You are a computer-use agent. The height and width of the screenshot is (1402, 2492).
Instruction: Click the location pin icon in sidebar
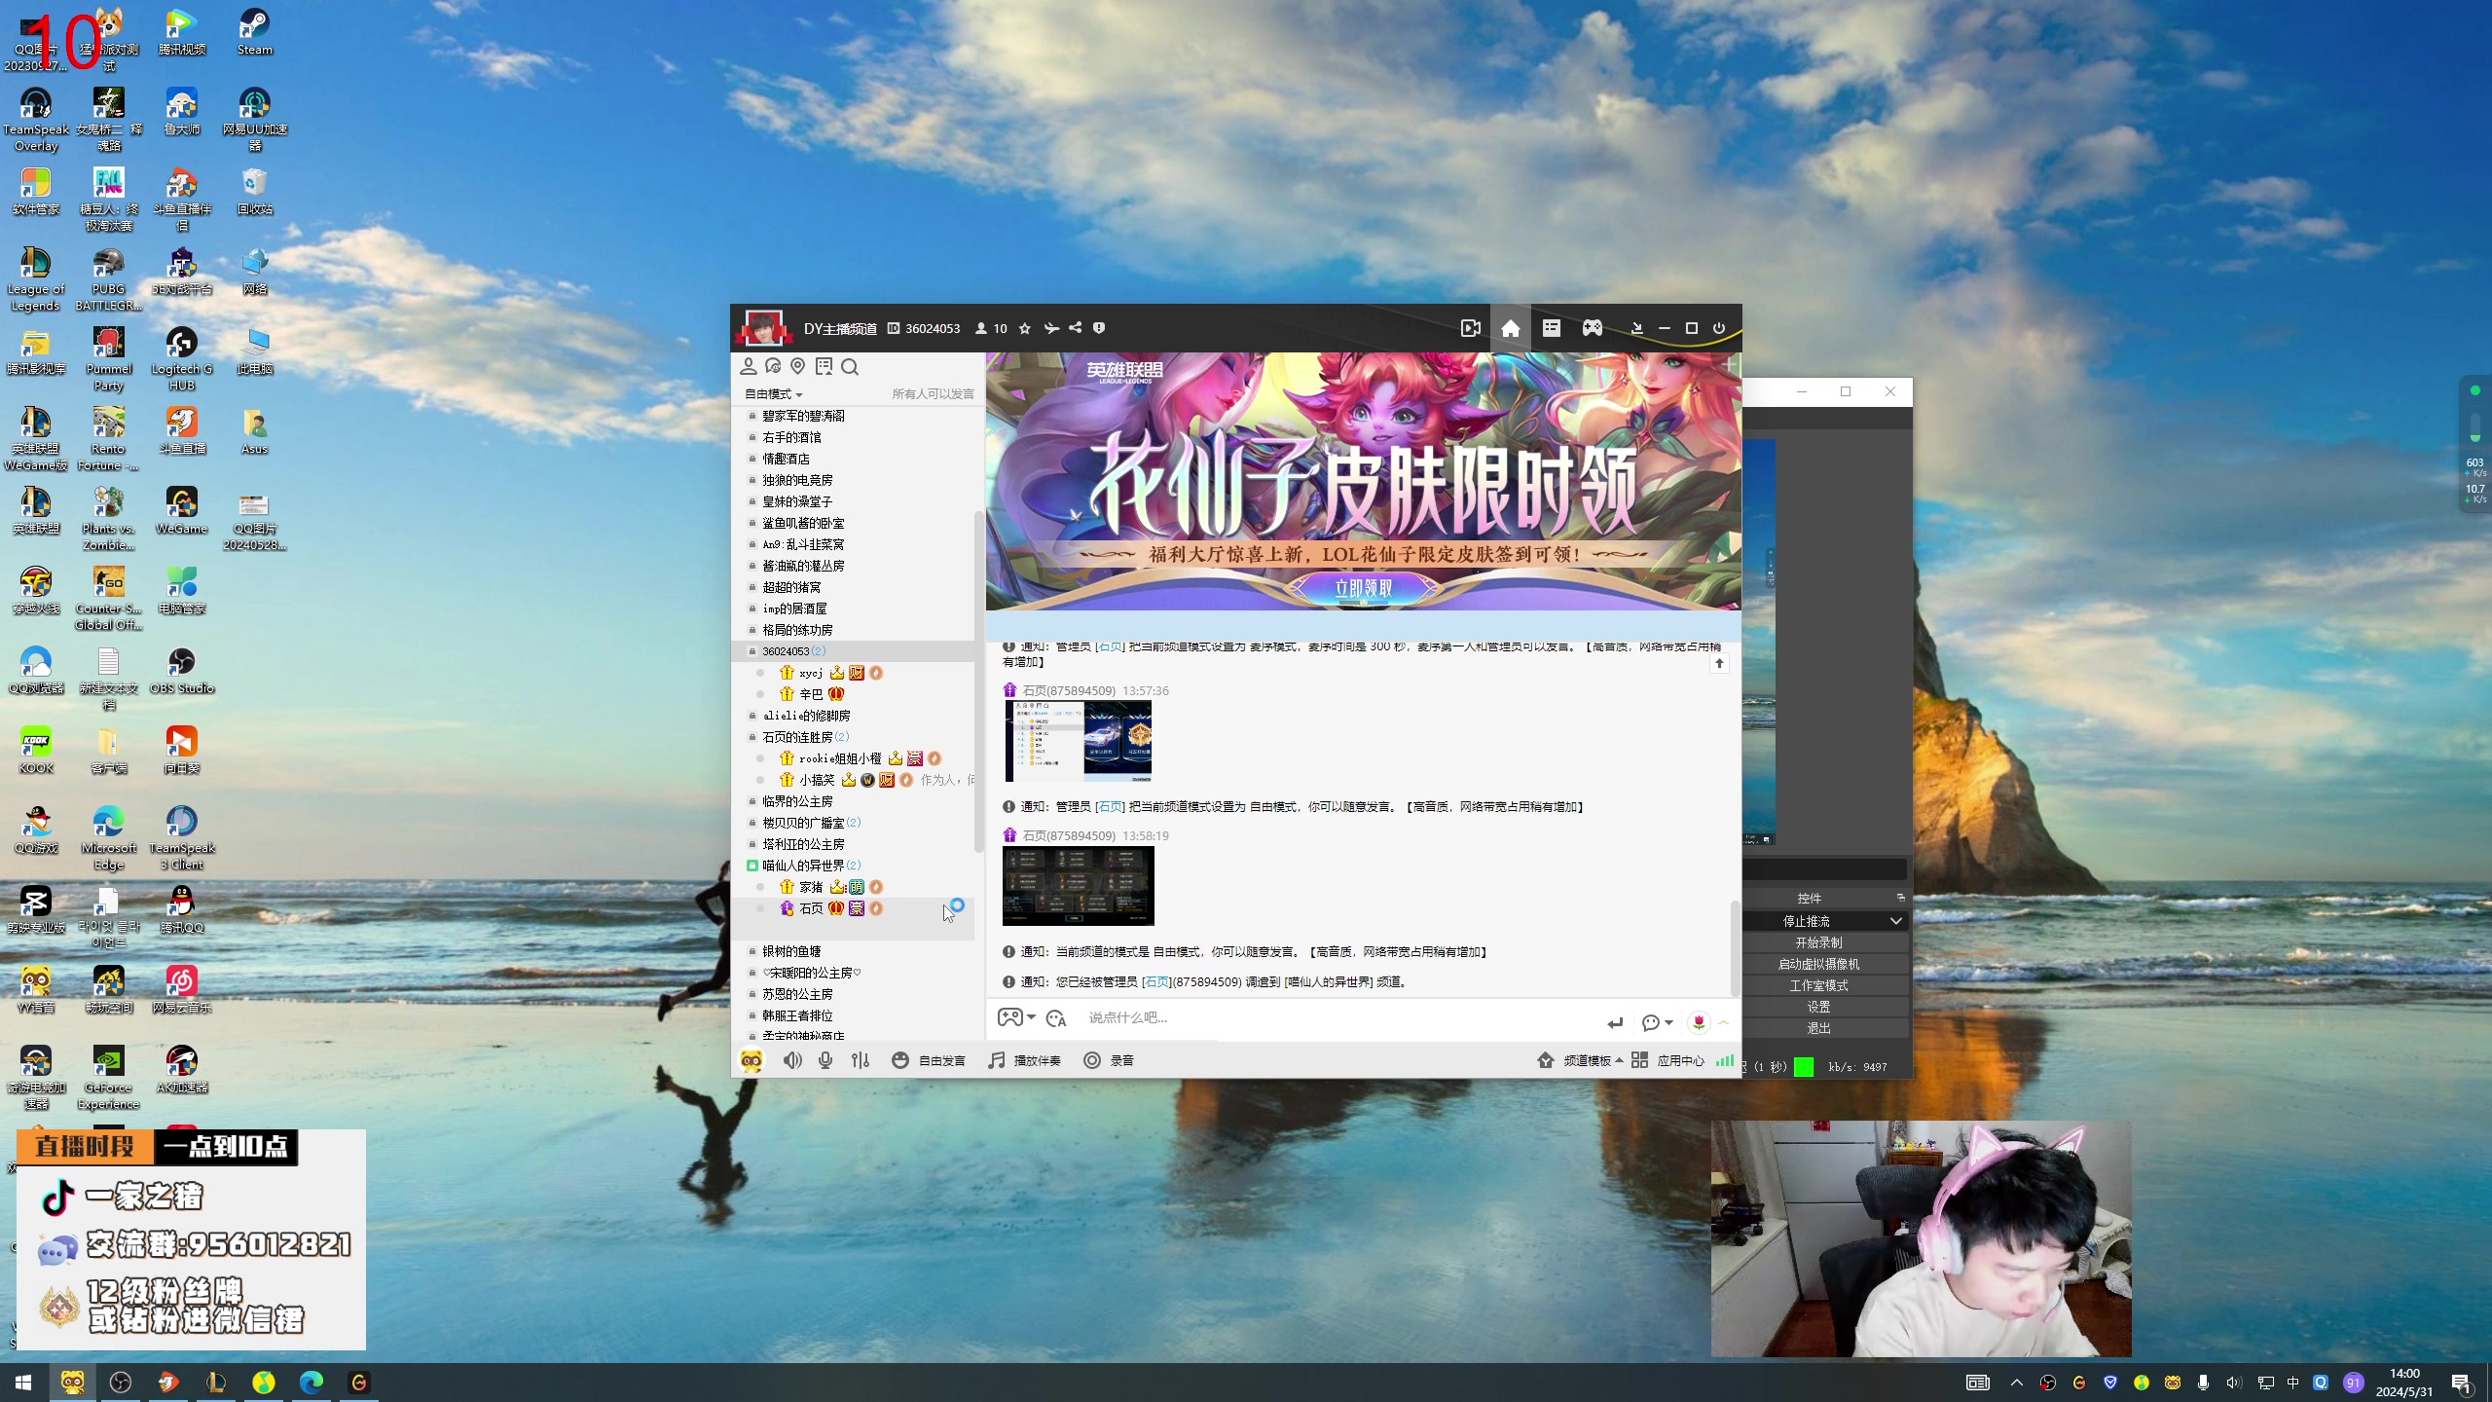pos(798,366)
